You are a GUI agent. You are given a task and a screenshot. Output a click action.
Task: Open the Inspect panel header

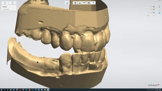(9, 7)
